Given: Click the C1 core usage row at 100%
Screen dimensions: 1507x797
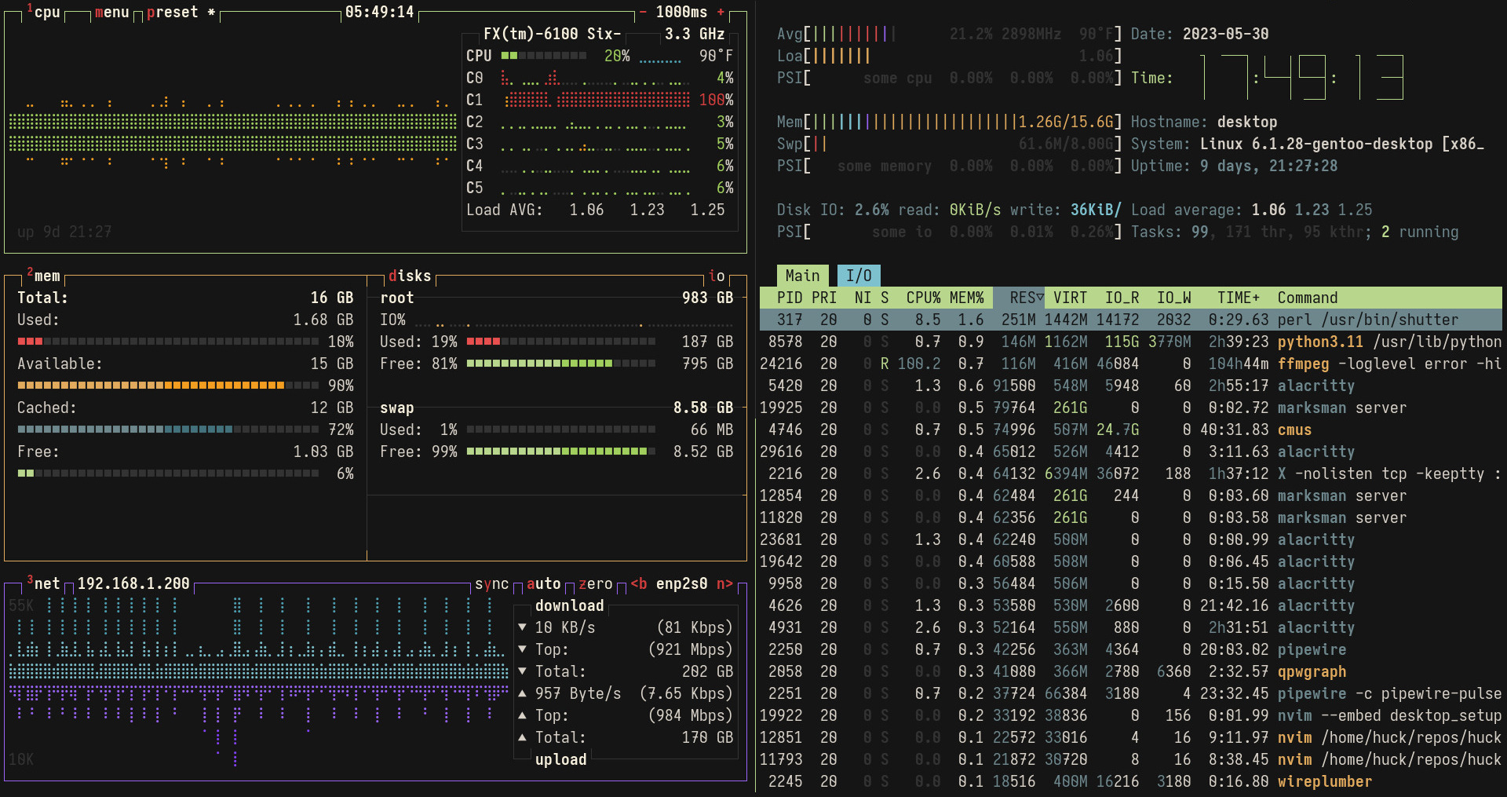Looking at the screenshot, I should (x=600, y=100).
